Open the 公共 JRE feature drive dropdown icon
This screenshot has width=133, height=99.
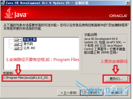coord(18,48)
